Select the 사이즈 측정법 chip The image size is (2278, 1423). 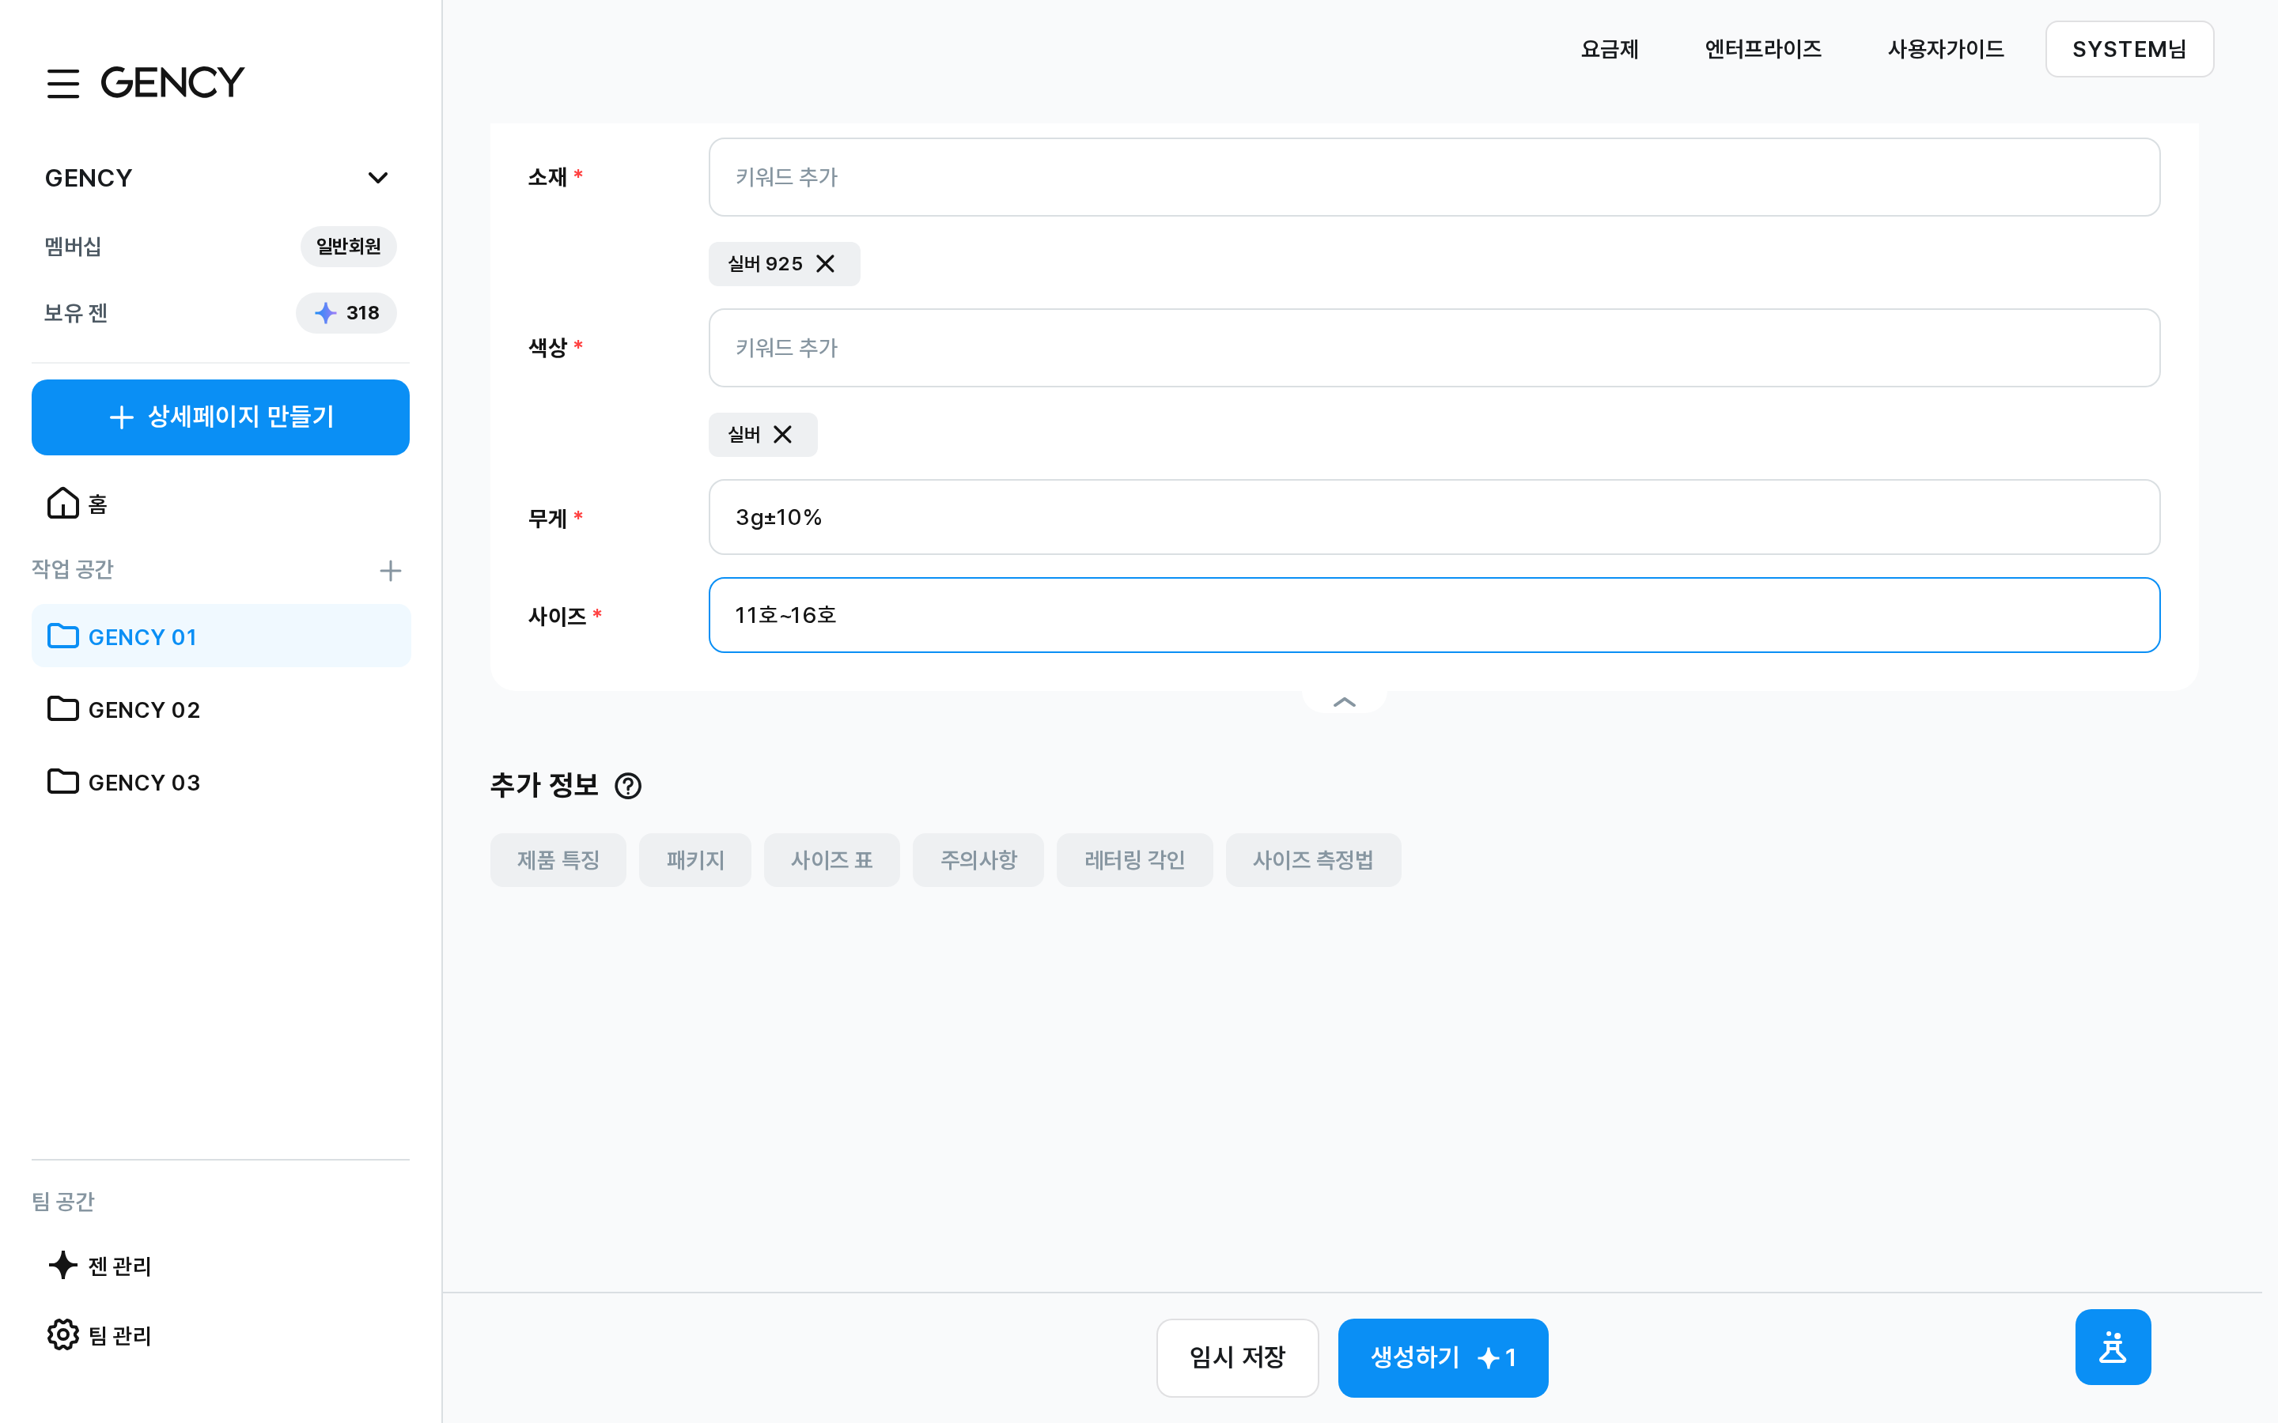coord(1313,859)
